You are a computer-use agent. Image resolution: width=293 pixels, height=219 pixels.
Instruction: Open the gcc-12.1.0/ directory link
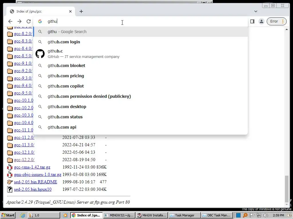24,152
